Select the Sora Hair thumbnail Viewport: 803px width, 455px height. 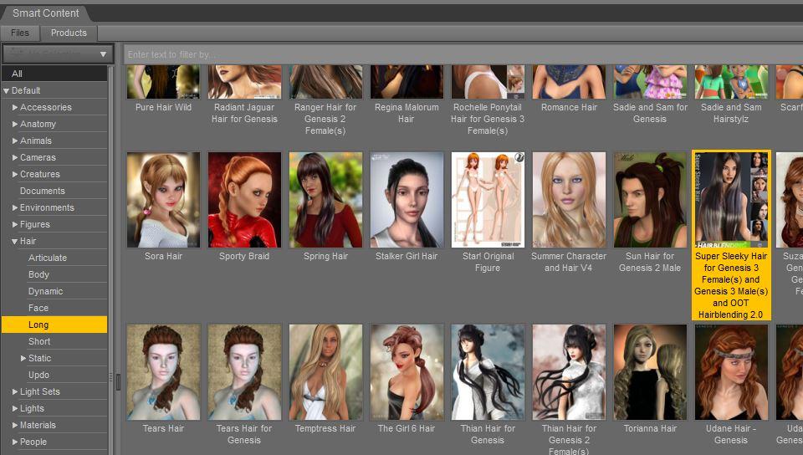pos(163,200)
